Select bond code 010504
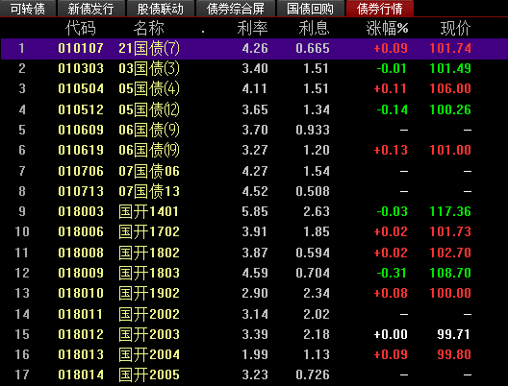Image resolution: width=508 pixels, height=386 pixels. 81,88
